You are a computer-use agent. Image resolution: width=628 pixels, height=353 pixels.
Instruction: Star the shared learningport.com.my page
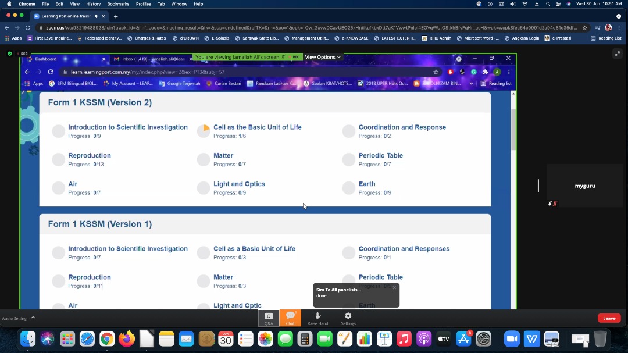click(x=436, y=72)
